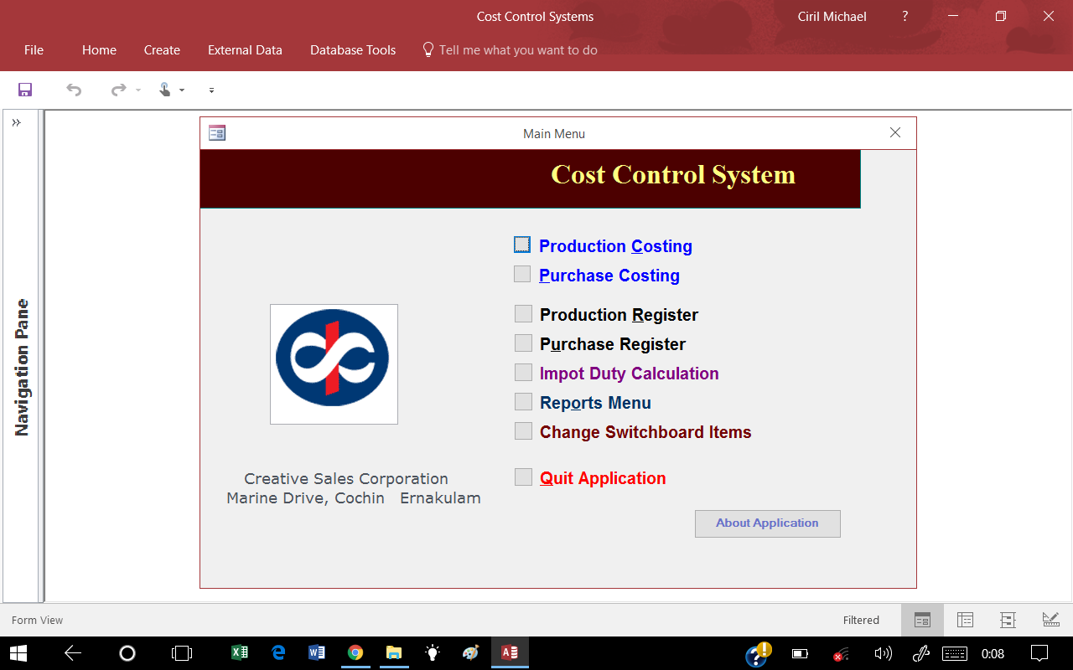The height and width of the screenshot is (670, 1073).
Task: Open Edge browser from the taskbar
Action: [278, 653]
